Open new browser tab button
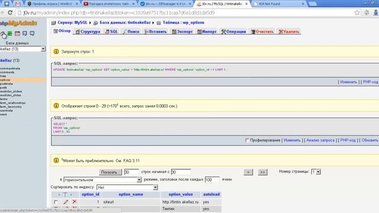379x213 pixels. point(312,4)
